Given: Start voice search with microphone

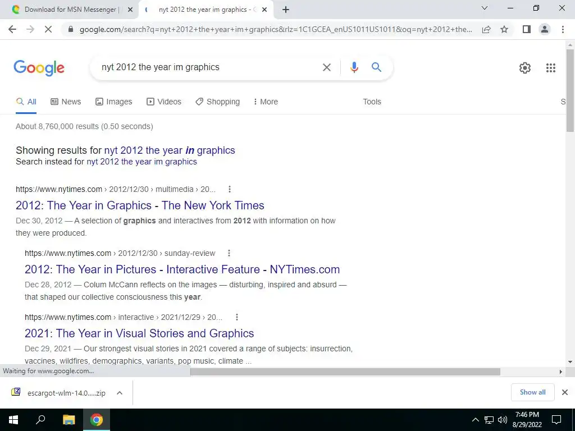Looking at the screenshot, I should [354, 67].
